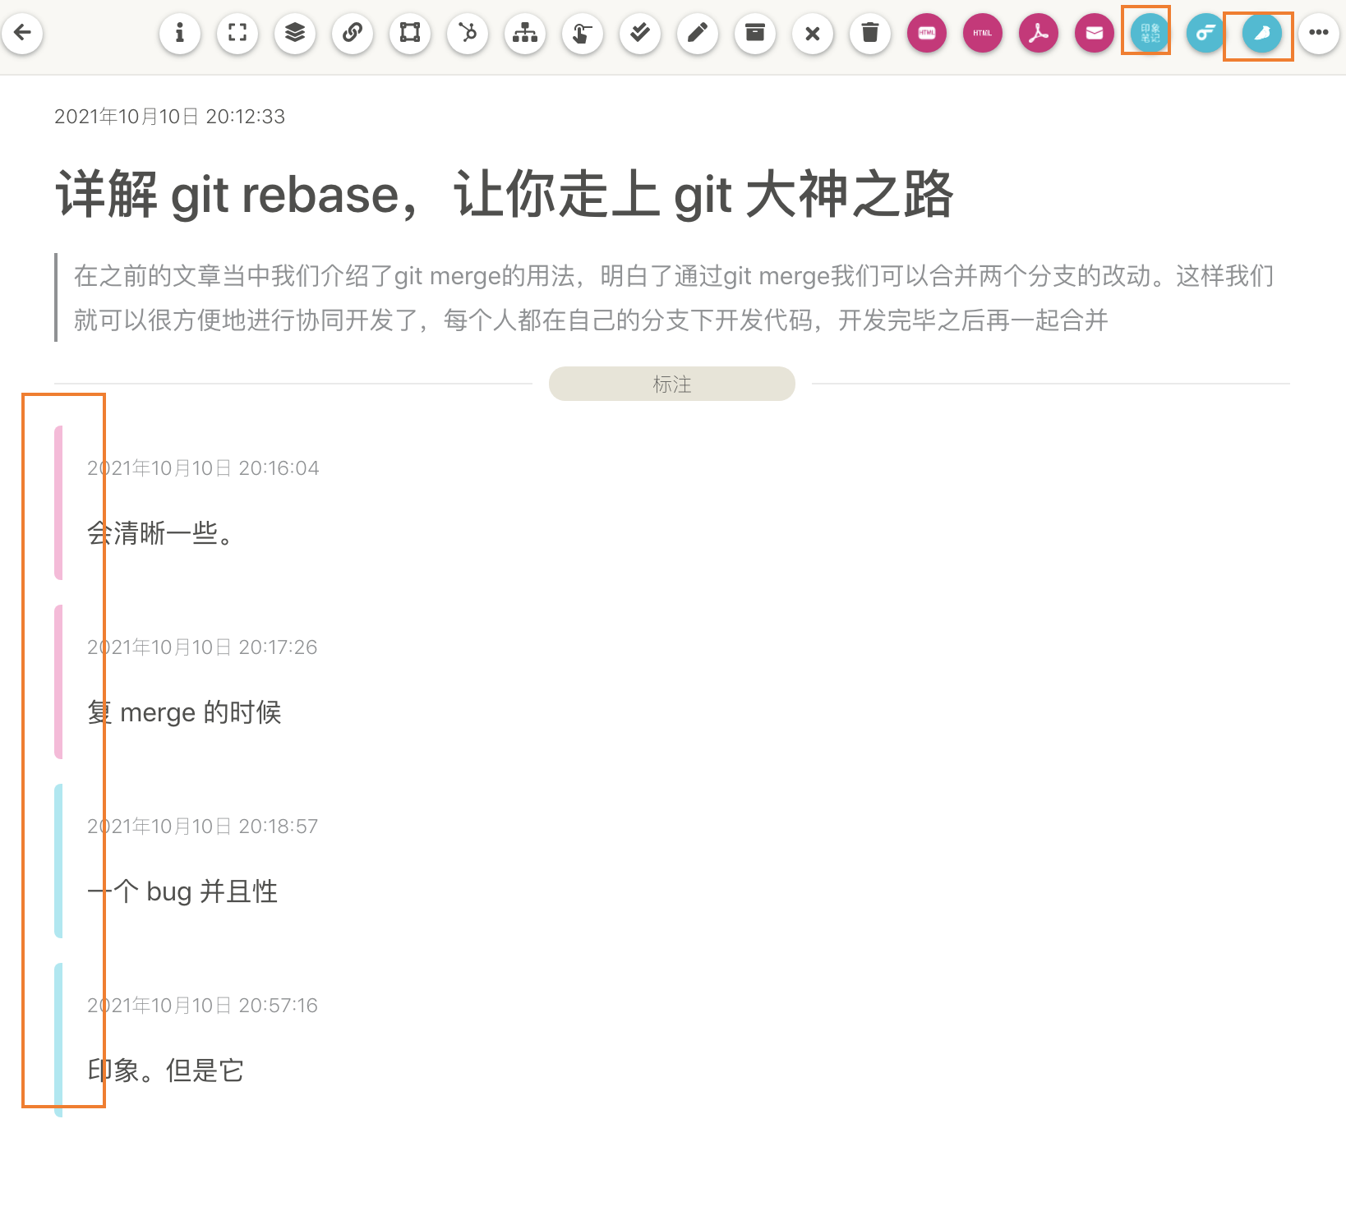Archive the current note
1346x1211 pixels.
754,33
